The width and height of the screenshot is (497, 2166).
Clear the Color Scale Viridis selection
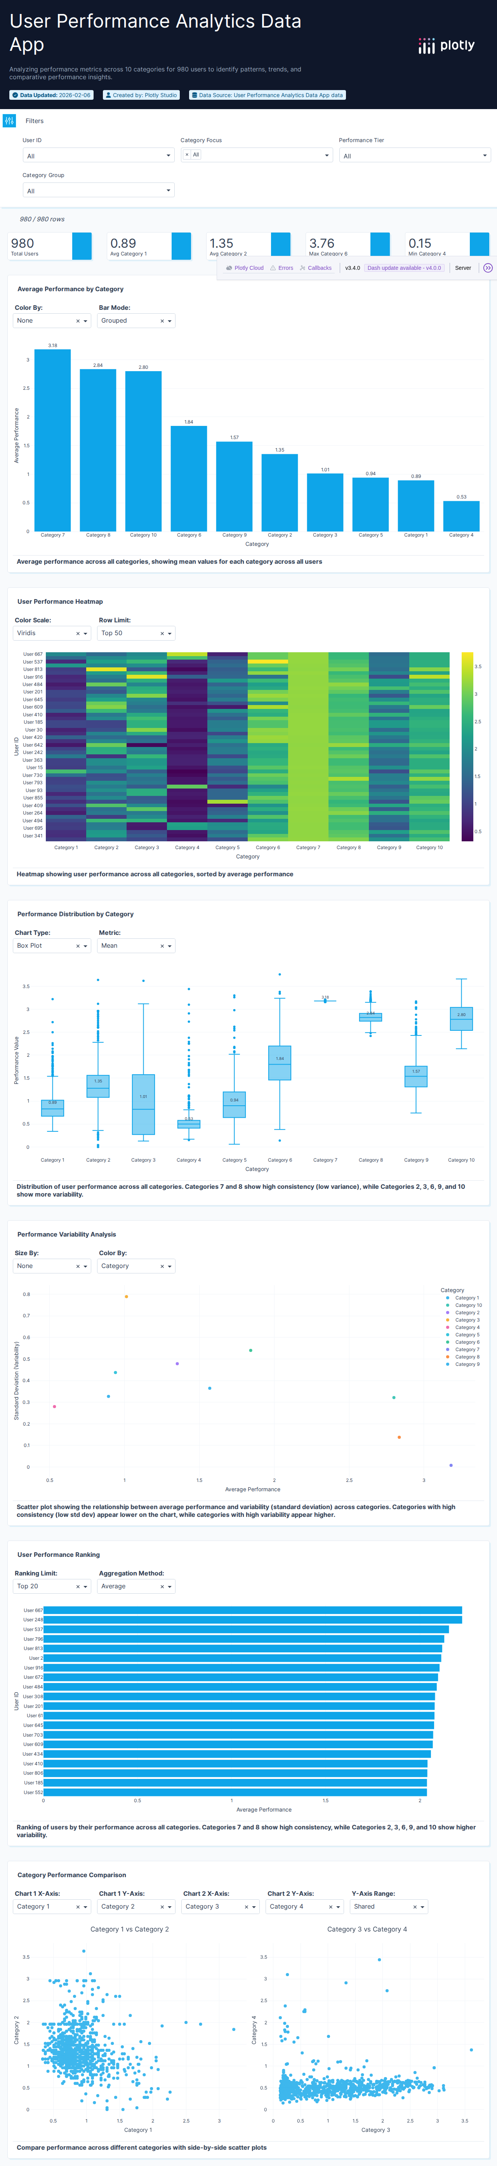77,634
